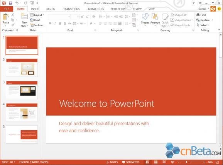Click the Shapes gallery icon
The height and width of the screenshot is (165, 223).
click(x=145, y=17)
